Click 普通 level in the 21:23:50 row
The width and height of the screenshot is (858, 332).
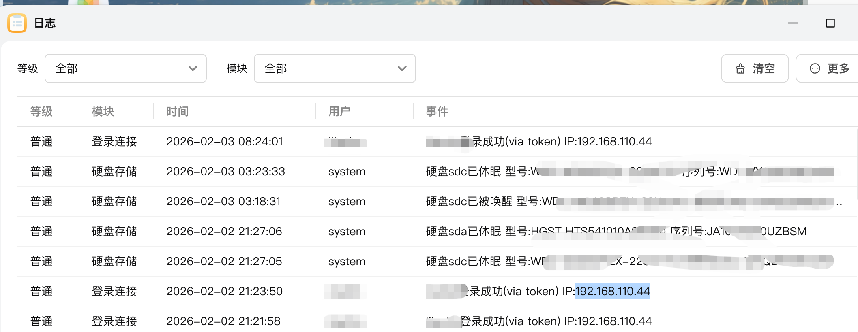(x=41, y=292)
